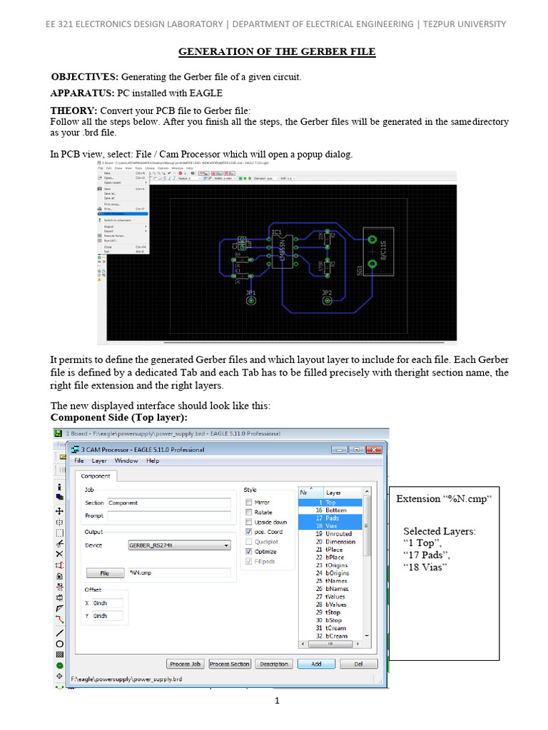Select layer row "18 Vias"
The width and height of the screenshot is (548, 730).
(x=330, y=526)
